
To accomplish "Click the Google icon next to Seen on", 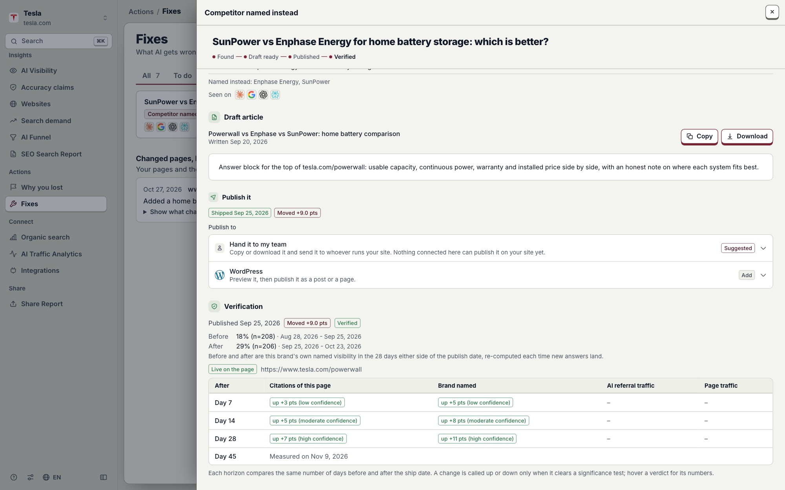I will click(x=252, y=94).
